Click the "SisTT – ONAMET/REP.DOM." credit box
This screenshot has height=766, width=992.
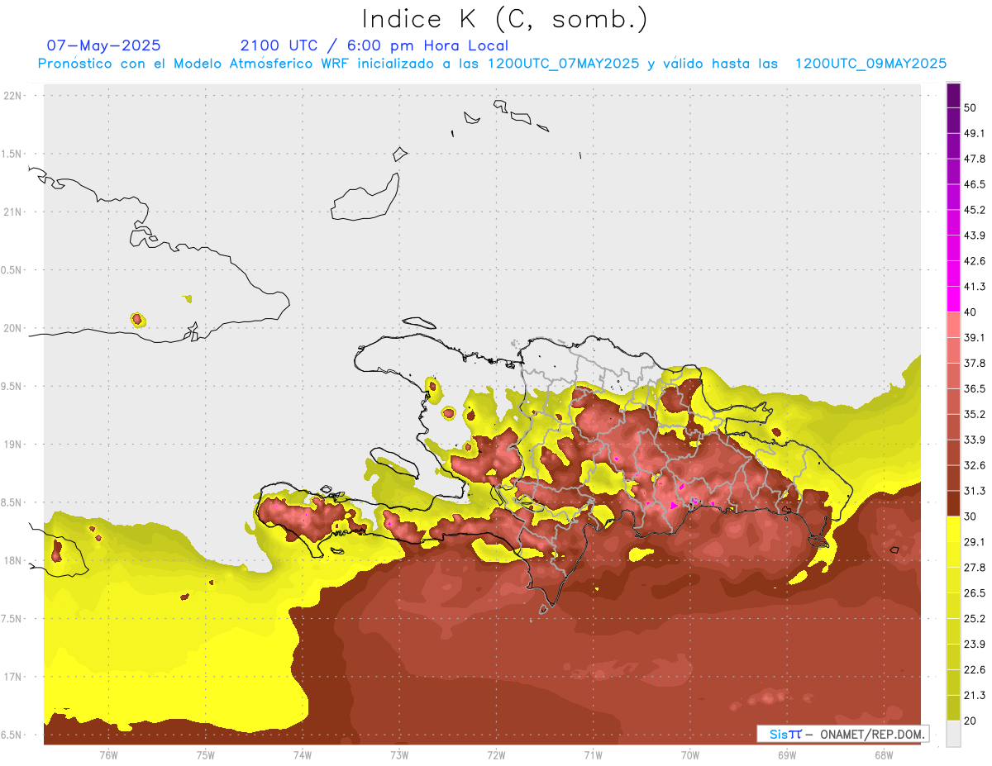point(842,734)
